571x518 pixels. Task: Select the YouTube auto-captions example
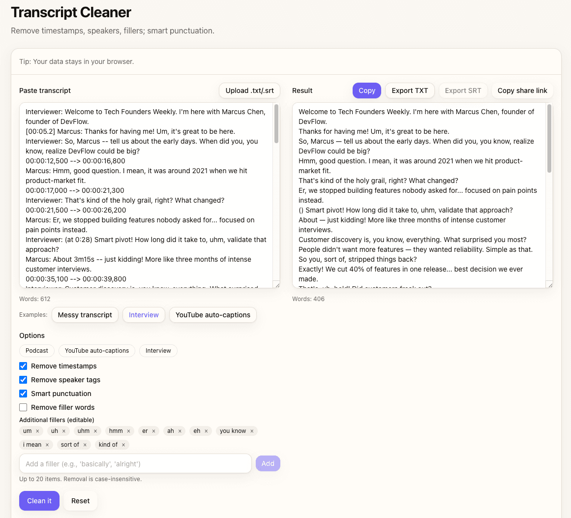[x=212, y=315]
